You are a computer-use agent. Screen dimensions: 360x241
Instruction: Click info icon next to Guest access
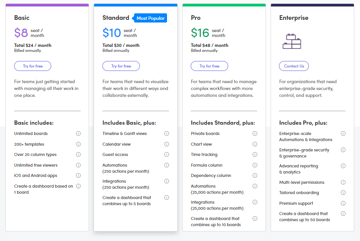tap(167, 155)
